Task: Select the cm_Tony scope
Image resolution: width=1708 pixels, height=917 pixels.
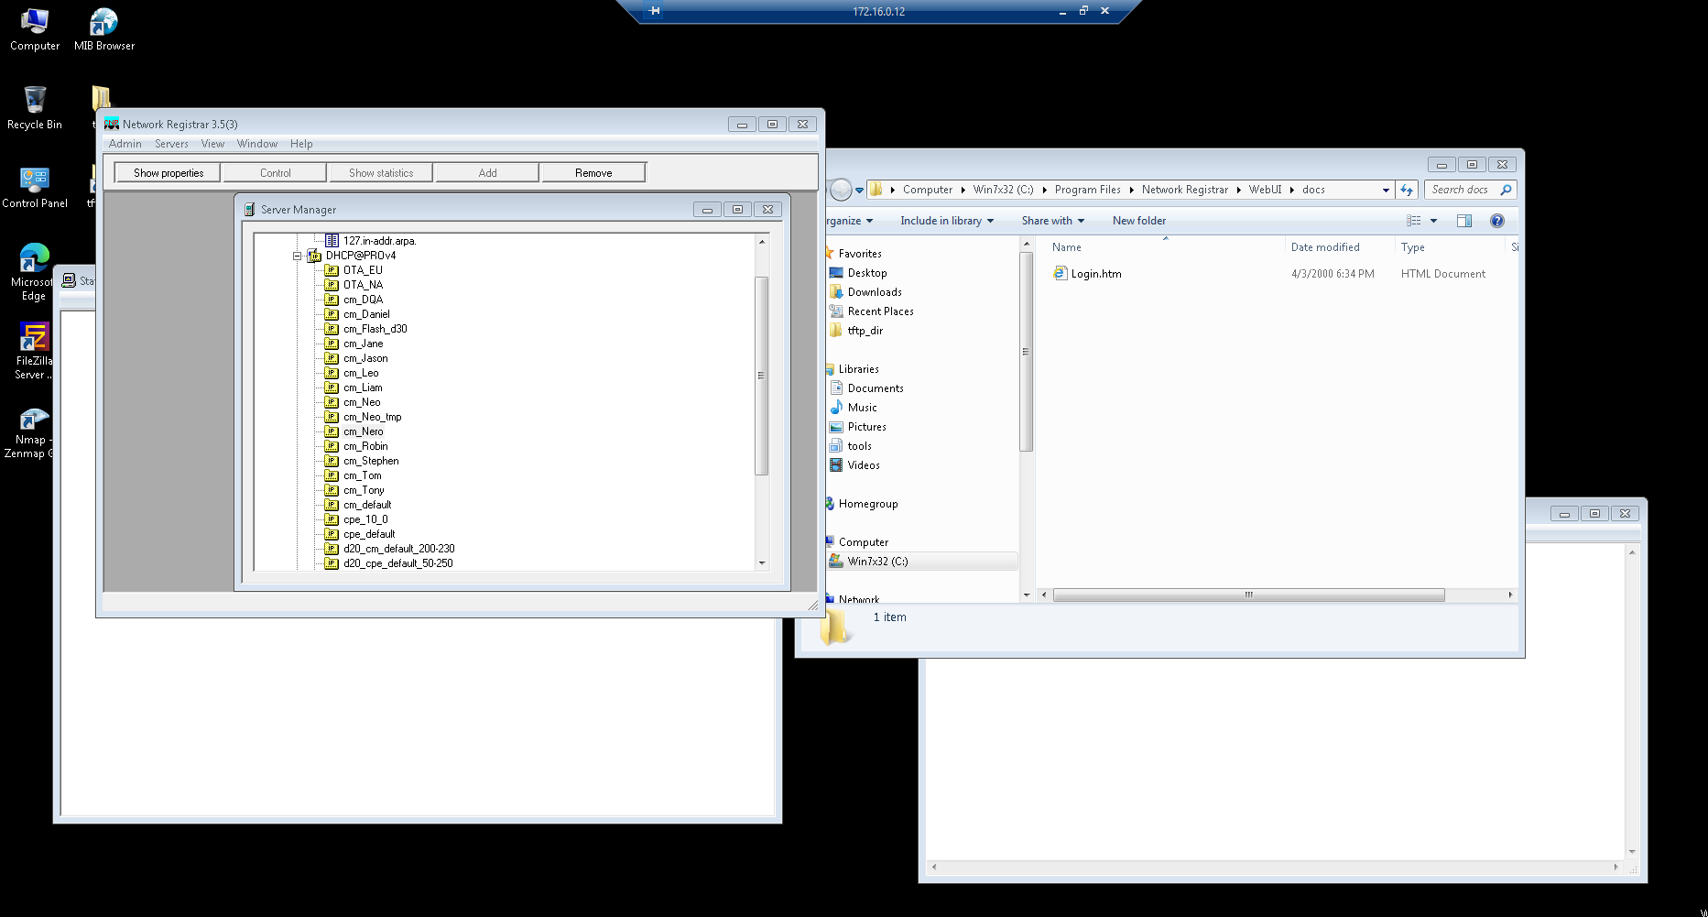Action: tap(364, 490)
